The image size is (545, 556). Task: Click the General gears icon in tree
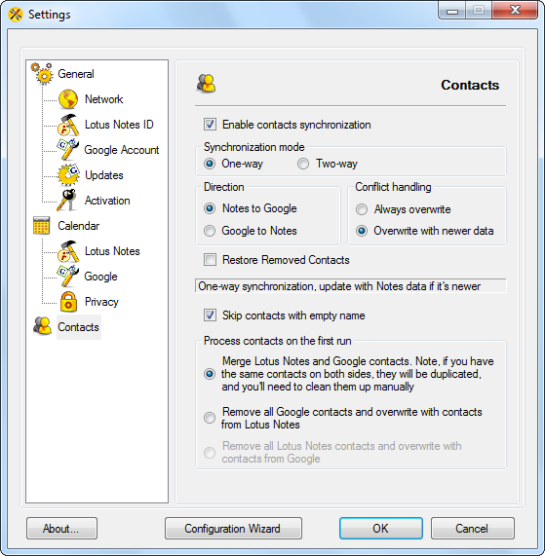tap(42, 74)
